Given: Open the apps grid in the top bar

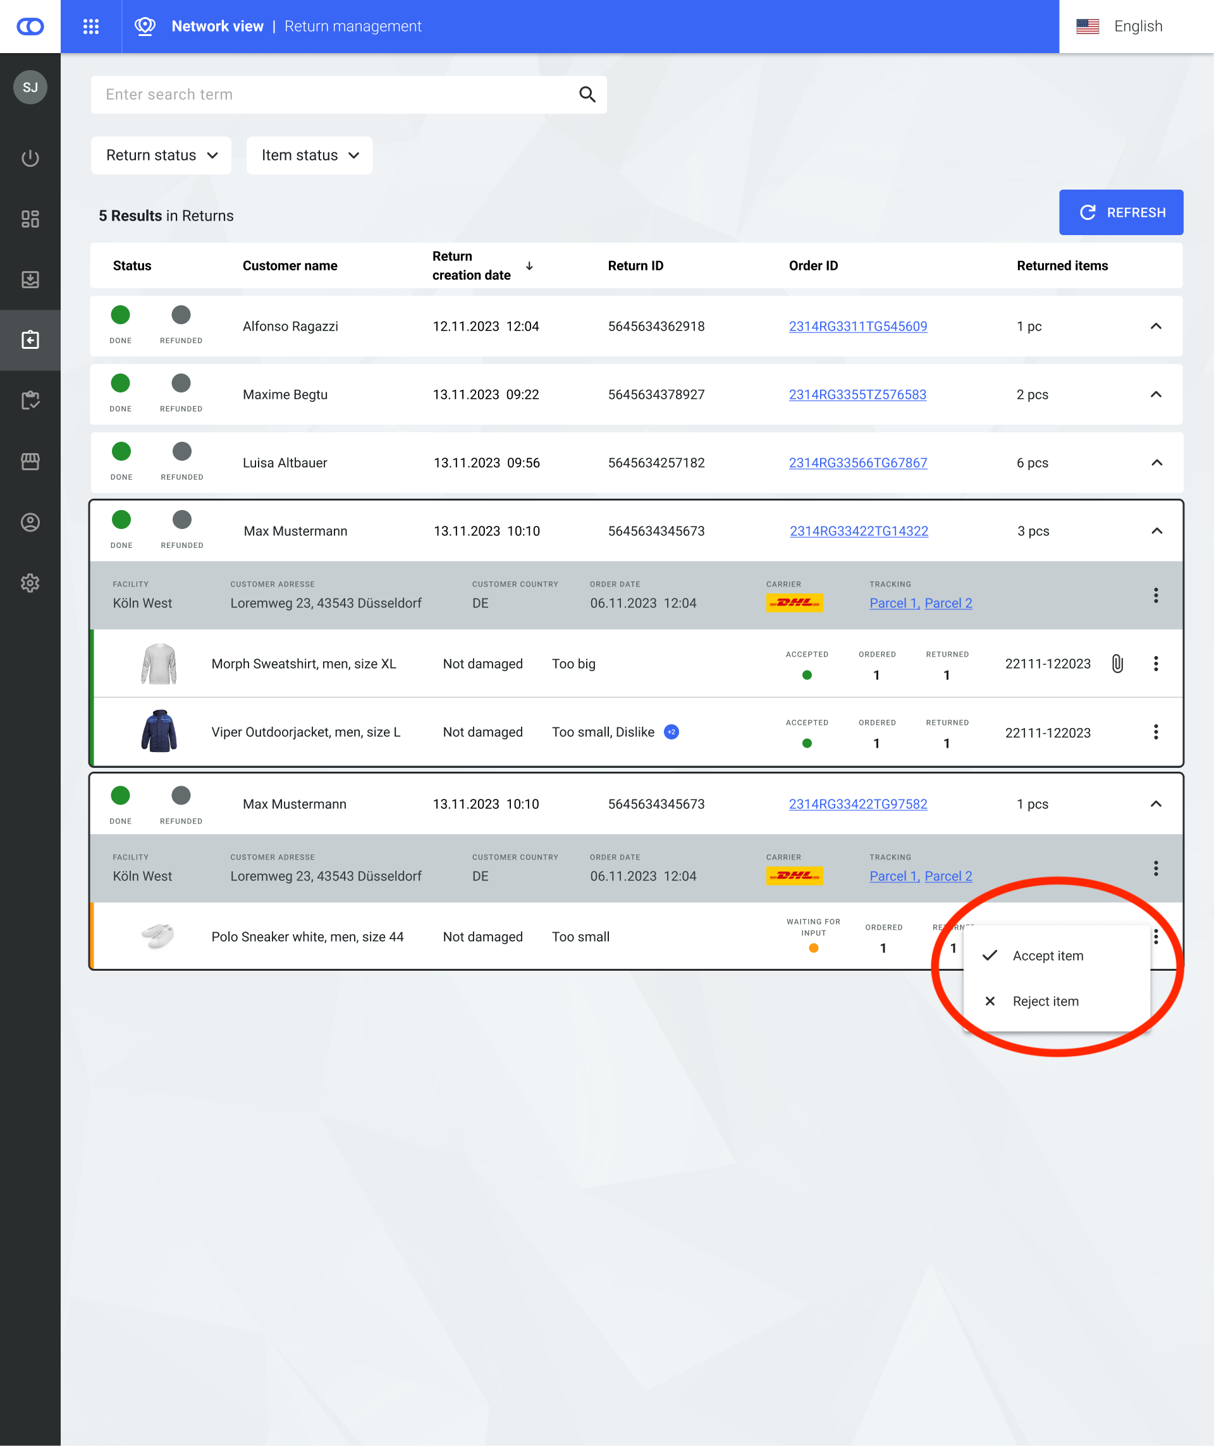Looking at the screenshot, I should (90, 26).
